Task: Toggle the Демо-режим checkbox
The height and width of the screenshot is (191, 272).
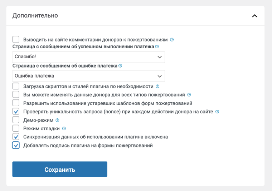Action: point(16,120)
